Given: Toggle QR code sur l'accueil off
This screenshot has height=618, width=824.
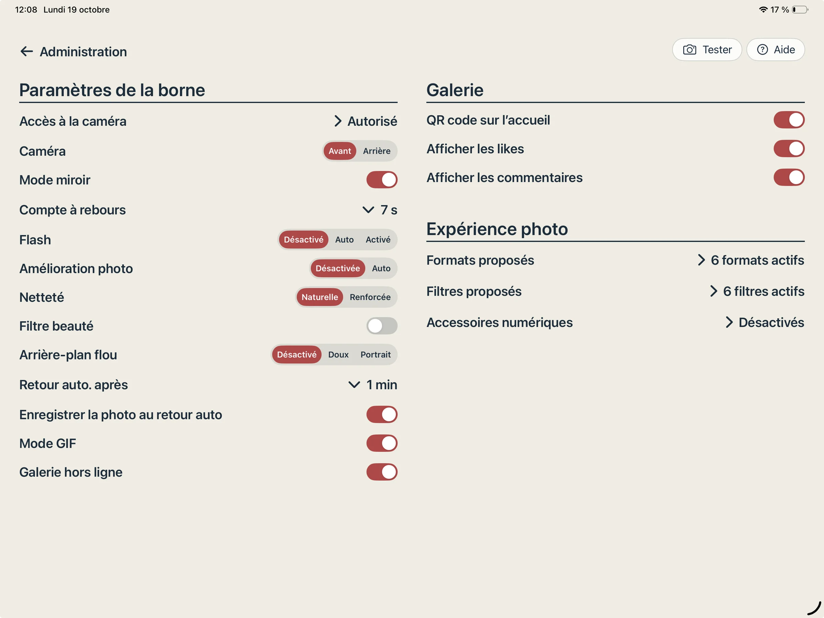Looking at the screenshot, I should coord(789,120).
